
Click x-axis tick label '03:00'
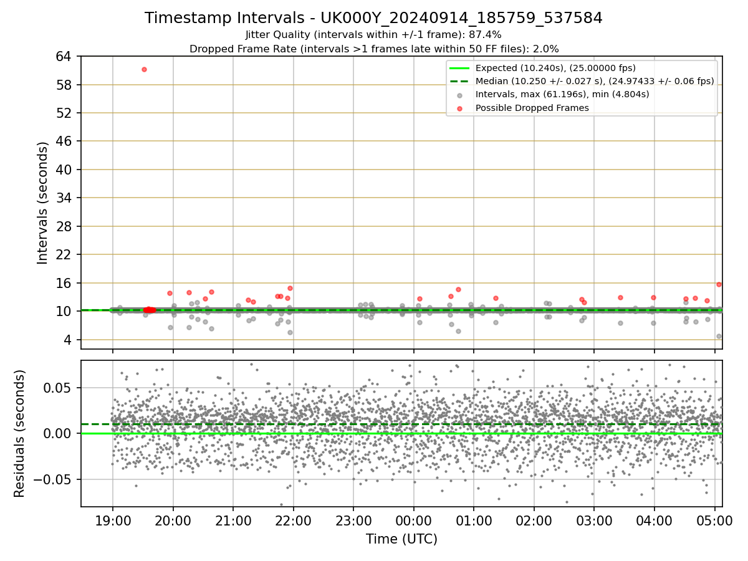594,520
